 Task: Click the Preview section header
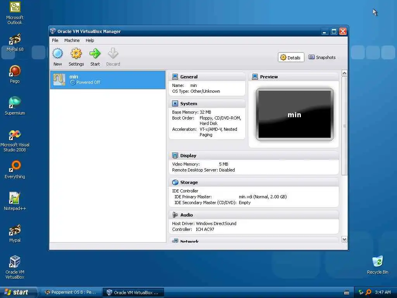[294, 77]
